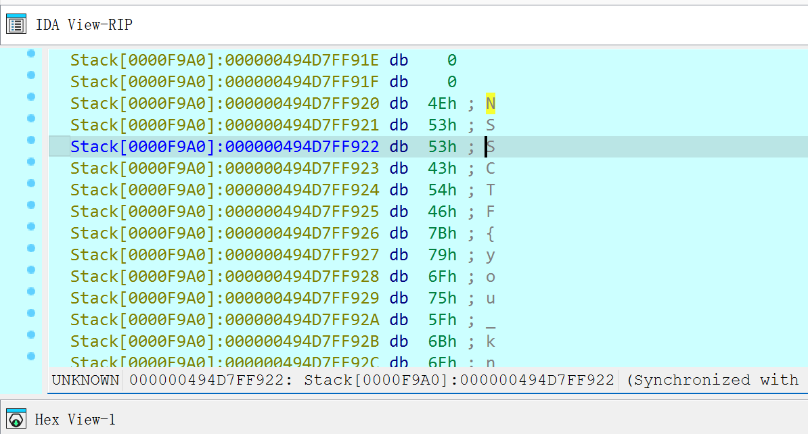Viewport: 808px width, 434px height.
Task: Click the IDA View-RIP panel icon
Action: 16,24
